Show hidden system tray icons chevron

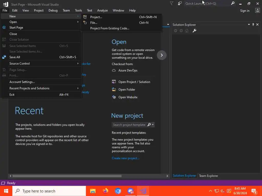[211, 191]
